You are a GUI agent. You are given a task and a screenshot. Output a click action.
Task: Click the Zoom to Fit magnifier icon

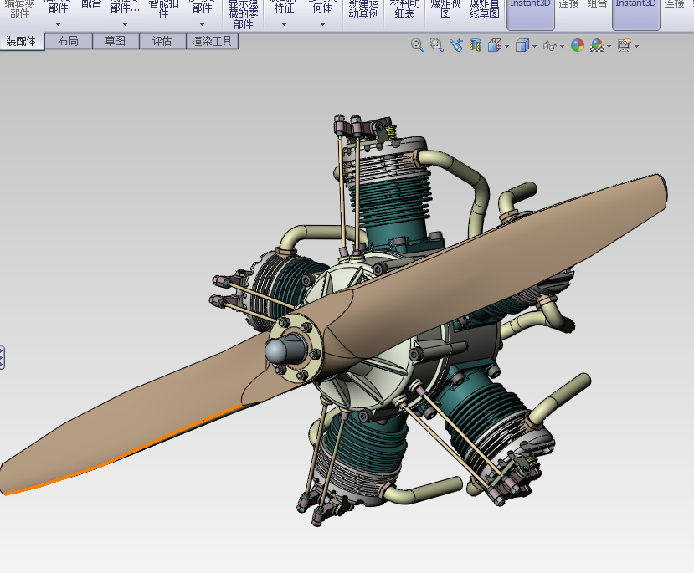pyautogui.click(x=417, y=45)
